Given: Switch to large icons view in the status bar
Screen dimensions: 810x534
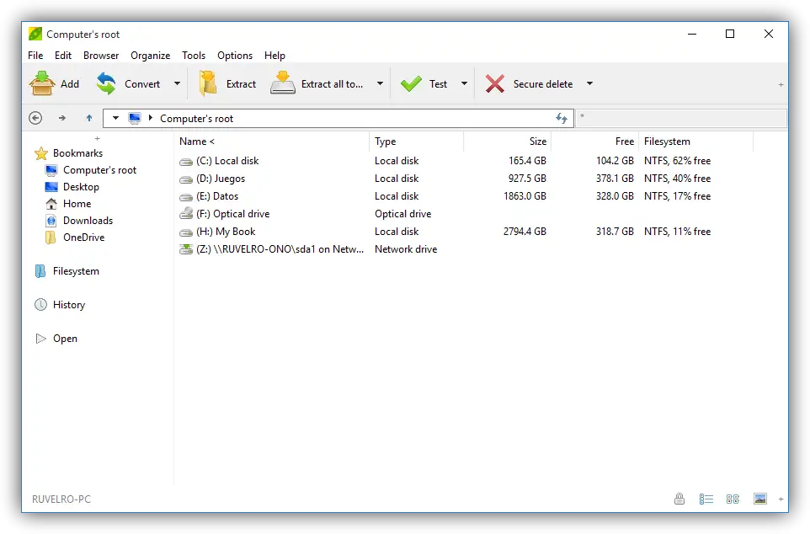Looking at the screenshot, I should [x=733, y=499].
